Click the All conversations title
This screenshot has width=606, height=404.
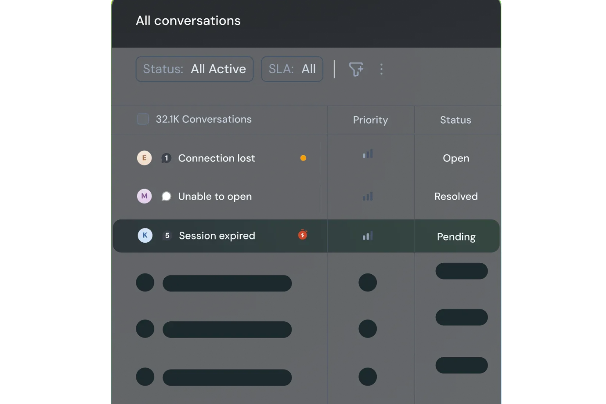[x=188, y=20]
